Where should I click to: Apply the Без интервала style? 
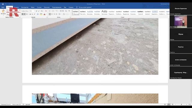click(x=83, y=13)
